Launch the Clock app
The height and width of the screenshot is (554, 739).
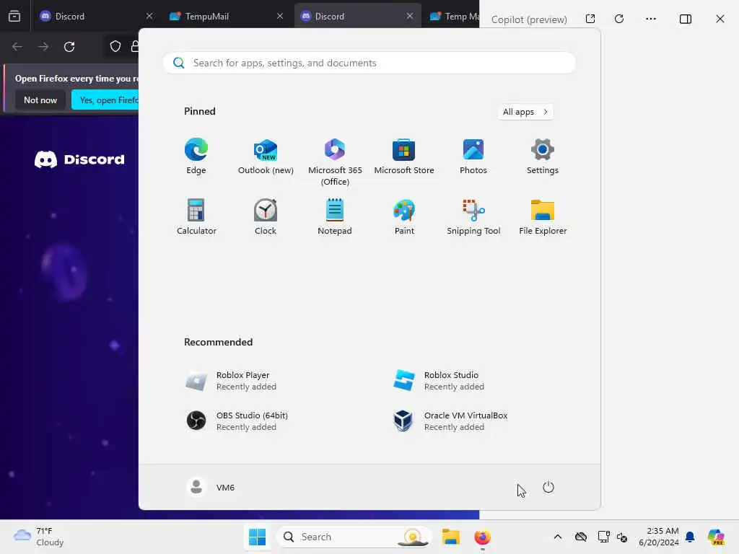tap(266, 216)
